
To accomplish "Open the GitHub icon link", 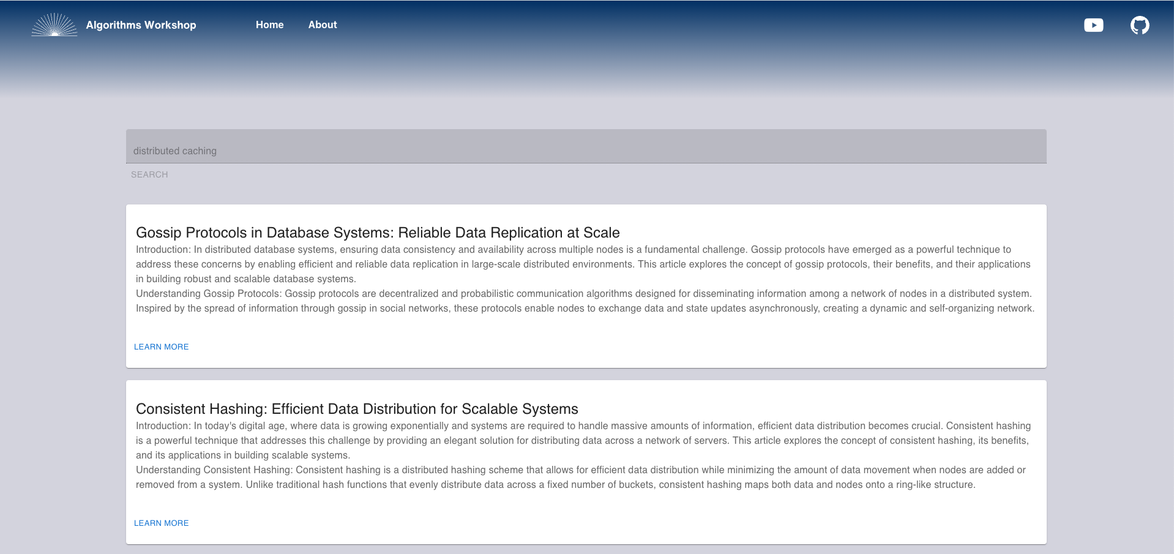I will coord(1140,25).
